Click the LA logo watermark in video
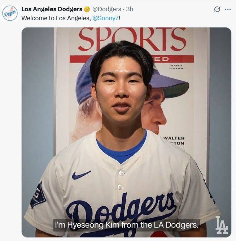The width and height of the screenshot is (236, 241). 222,225
